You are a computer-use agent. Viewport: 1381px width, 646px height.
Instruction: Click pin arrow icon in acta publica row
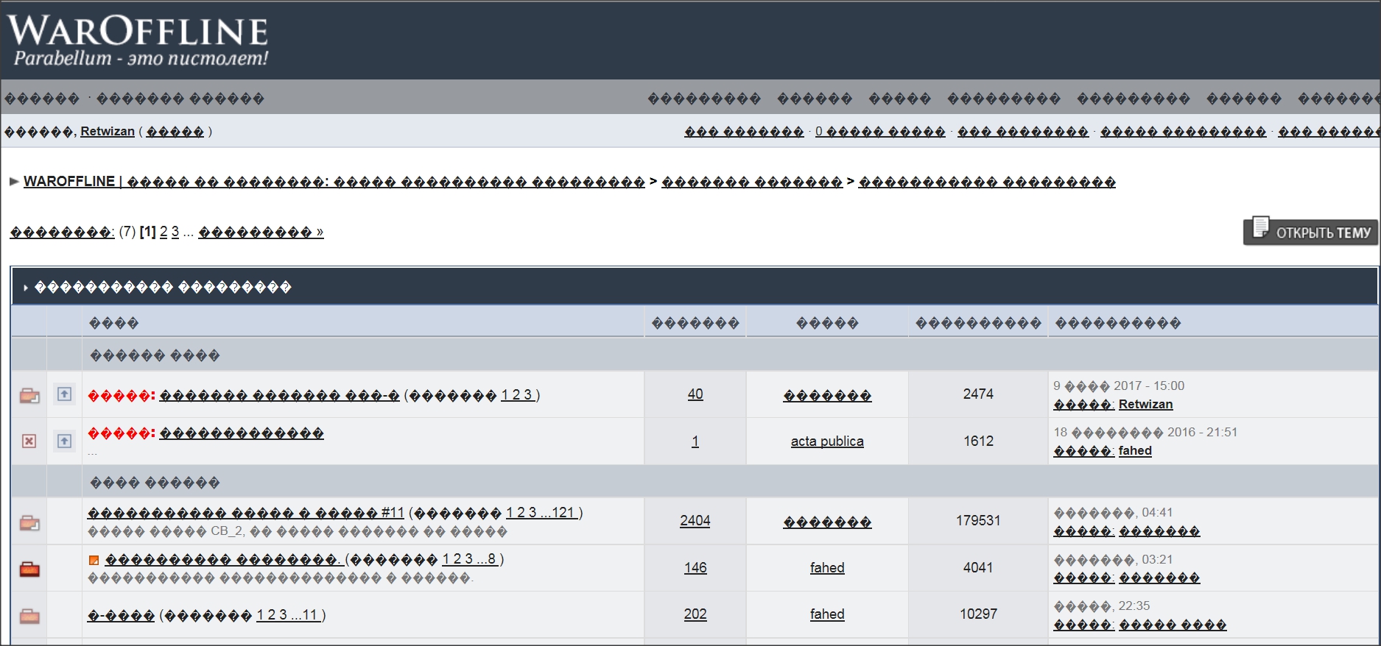[x=65, y=441]
